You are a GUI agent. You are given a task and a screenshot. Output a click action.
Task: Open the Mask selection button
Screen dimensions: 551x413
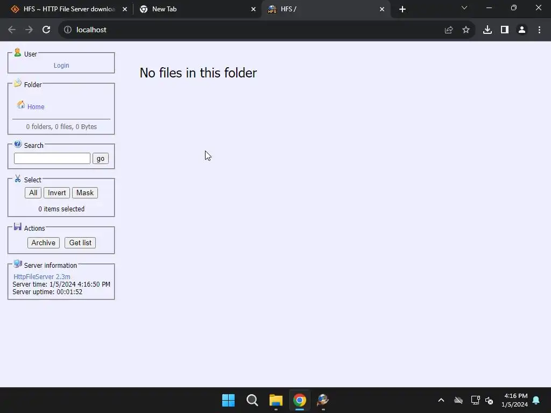pyautogui.click(x=85, y=193)
